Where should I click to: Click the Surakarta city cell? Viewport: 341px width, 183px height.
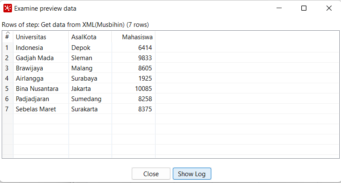90,109
